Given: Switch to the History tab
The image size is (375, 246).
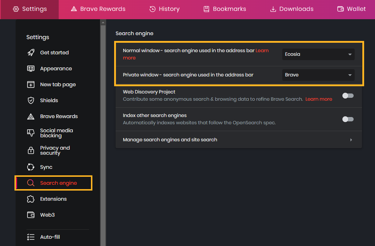Looking at the screenshot, I should click(x=164, y=9).
